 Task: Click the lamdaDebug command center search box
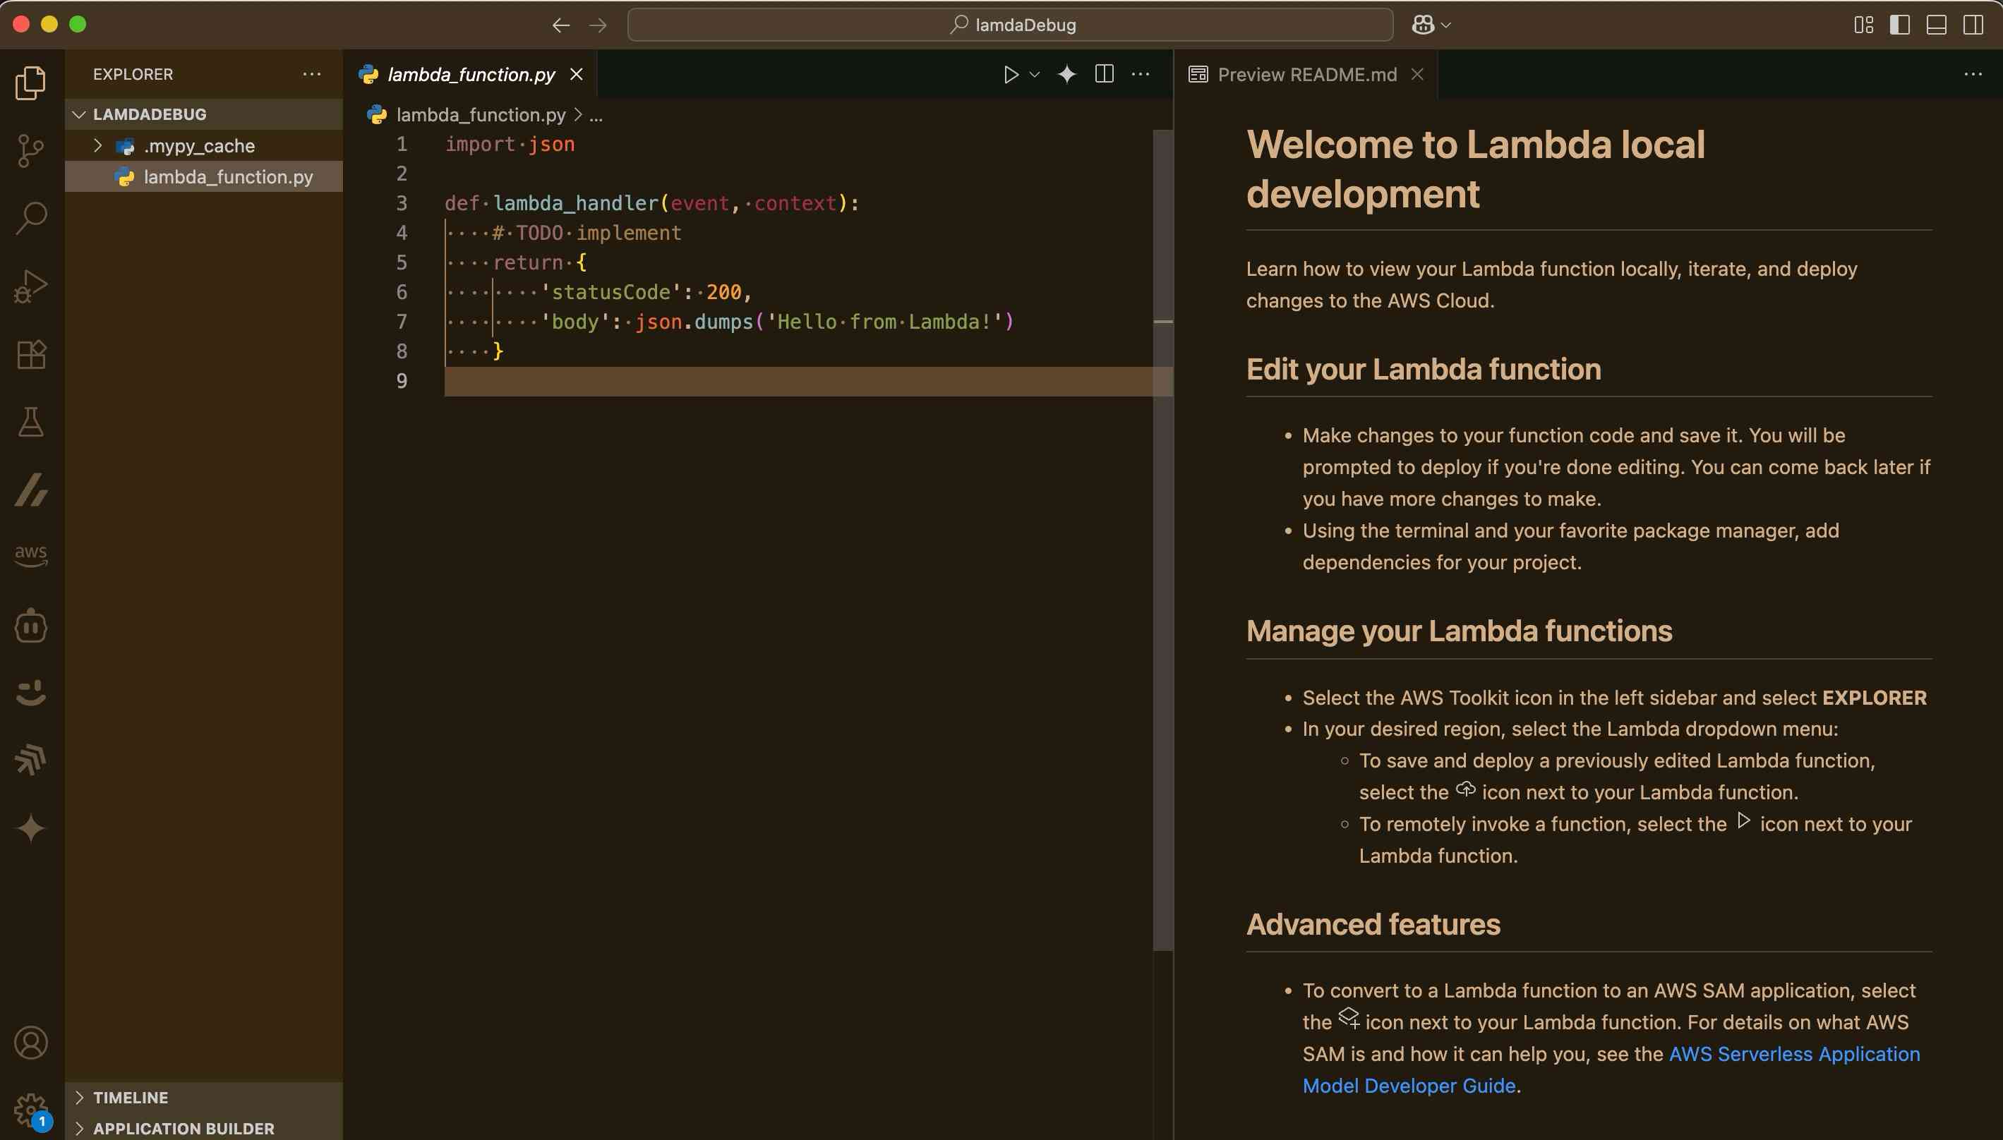point(1010,25)
